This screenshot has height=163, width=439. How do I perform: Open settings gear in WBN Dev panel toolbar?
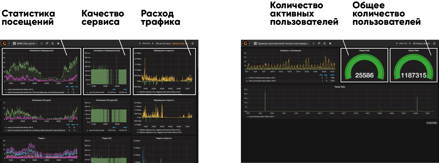(x=58, y=43)
